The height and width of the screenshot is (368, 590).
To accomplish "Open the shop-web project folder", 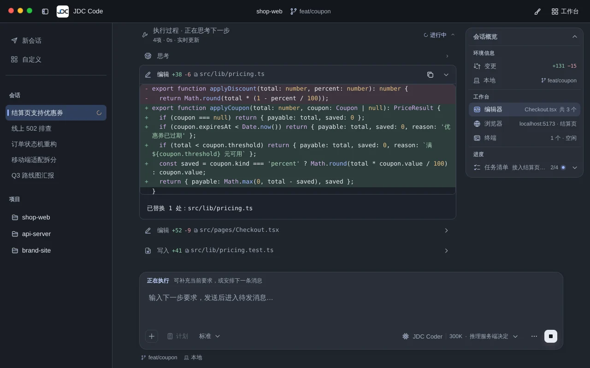I will (56, 217).
